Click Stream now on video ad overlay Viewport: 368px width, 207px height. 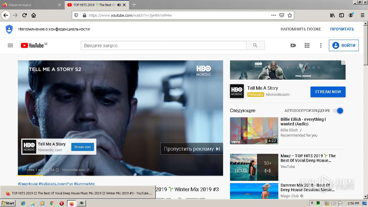click(83, 147)
